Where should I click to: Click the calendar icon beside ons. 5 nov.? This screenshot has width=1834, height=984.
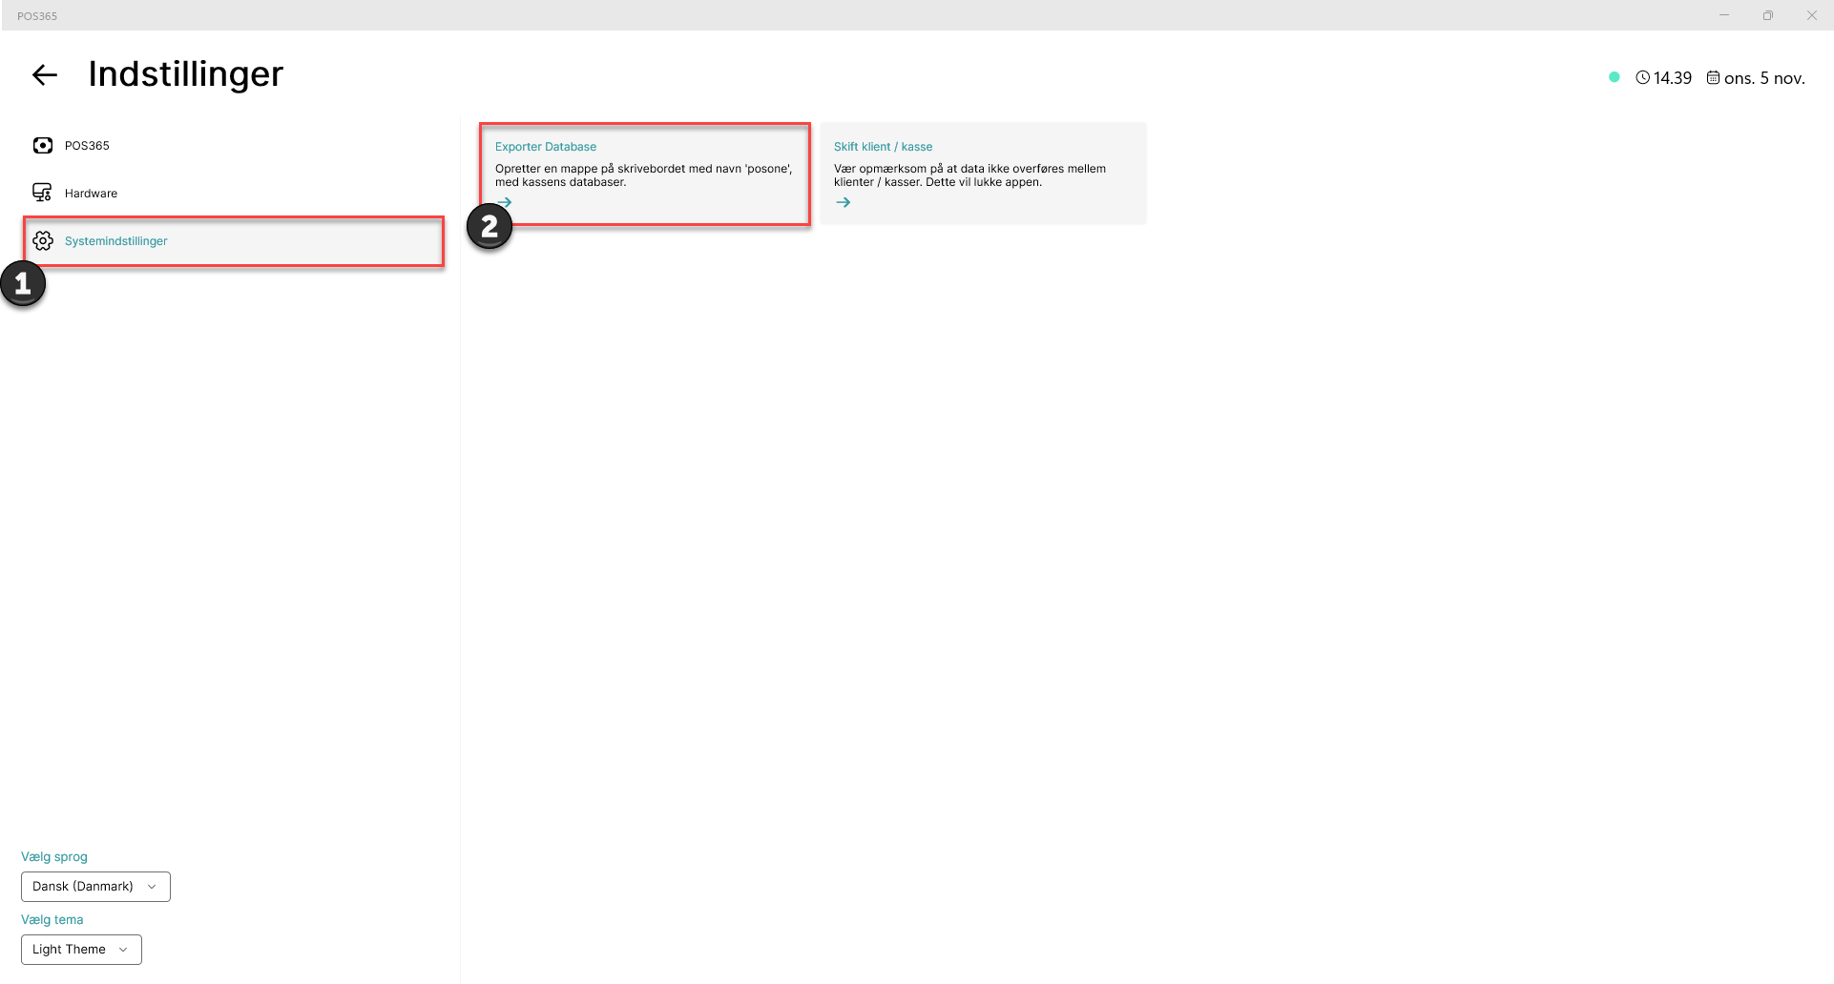(x=1713, y=78)
